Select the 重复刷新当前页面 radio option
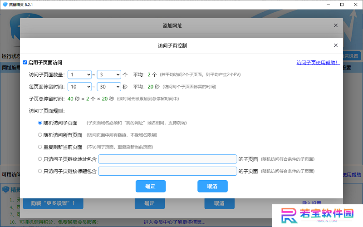The height and width of the screenshot is (227, 363). (40, 147)
